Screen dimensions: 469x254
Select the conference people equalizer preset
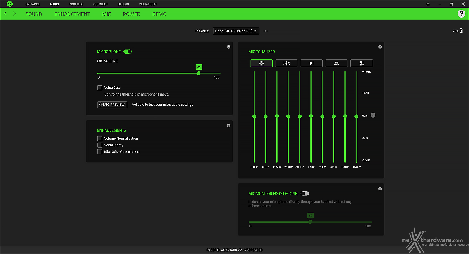click(x=337, y=63)
